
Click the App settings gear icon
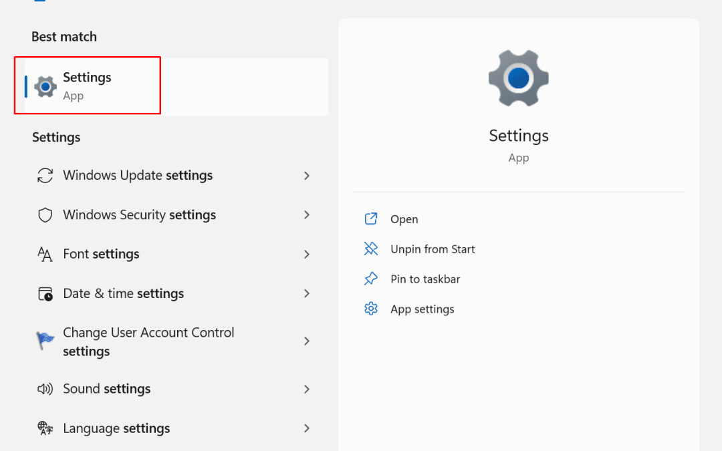pyautogui.click(x=371, y=309)
